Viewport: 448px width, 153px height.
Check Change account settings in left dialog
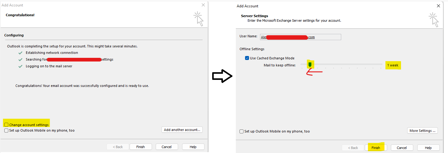[x=6, y=125]
